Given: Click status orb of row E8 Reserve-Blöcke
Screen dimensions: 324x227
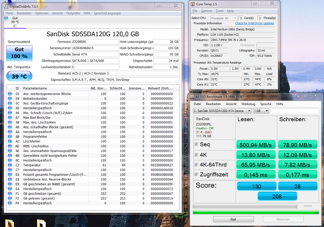Looking at the screenshot, I should point(10,179).
